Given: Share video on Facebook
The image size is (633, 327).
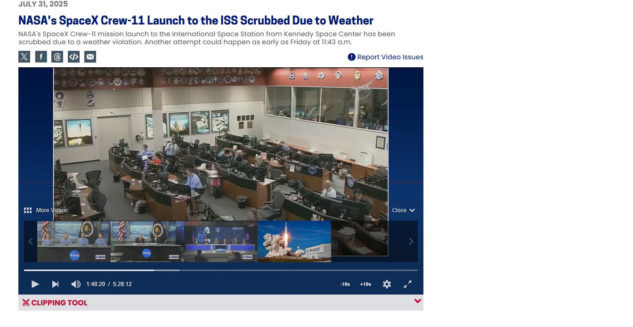Looking at the screenshot, I should (41, 57).
